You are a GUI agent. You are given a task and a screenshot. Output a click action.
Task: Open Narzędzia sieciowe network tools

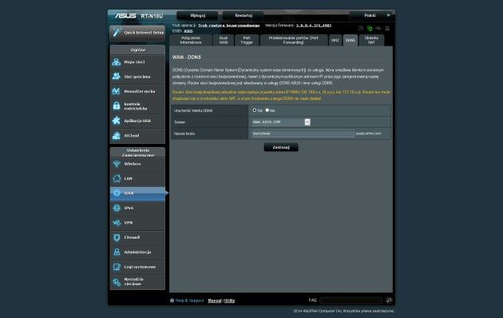tap(137, 282)
